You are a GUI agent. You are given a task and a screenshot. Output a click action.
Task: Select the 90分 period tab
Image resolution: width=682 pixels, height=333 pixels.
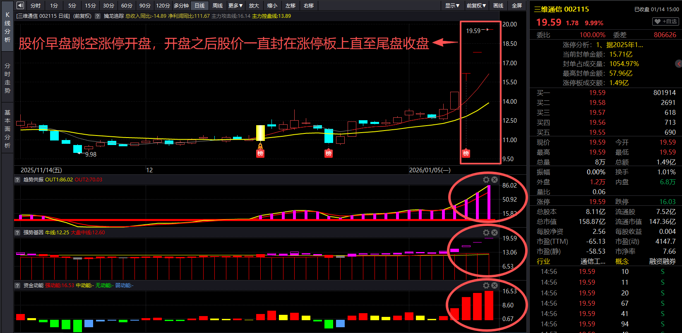click(x=145, y=5)
